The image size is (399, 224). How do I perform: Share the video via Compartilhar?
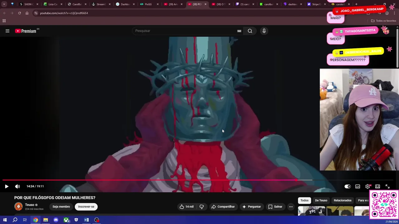(223, 207)
